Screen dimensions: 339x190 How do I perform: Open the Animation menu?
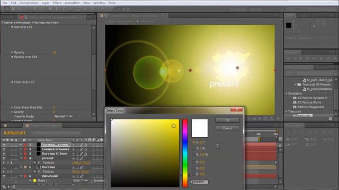72,3
